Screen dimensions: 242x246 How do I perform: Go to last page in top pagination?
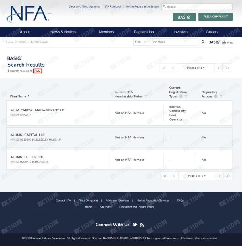[227, 68]
